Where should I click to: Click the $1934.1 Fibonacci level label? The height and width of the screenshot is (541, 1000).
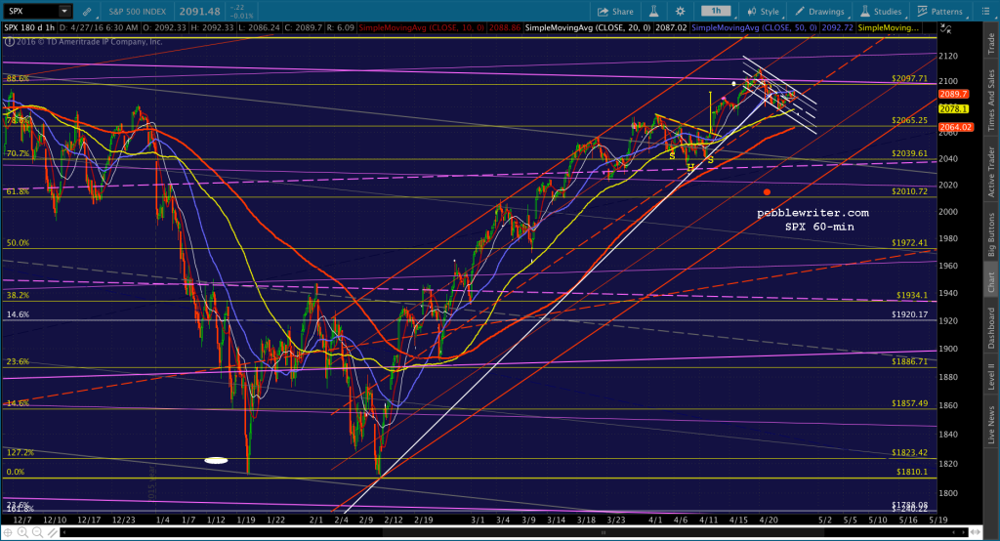point(912,295)
